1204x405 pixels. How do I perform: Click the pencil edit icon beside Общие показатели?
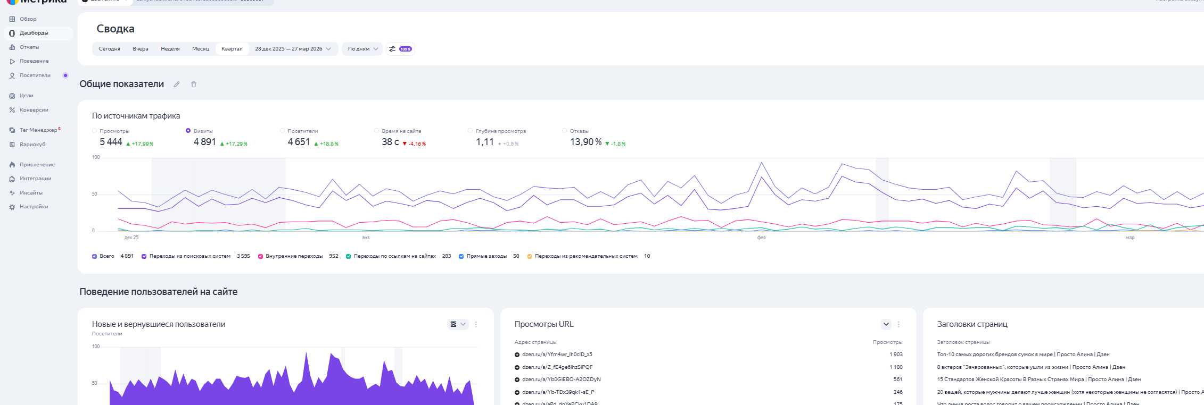pos(177,85)
